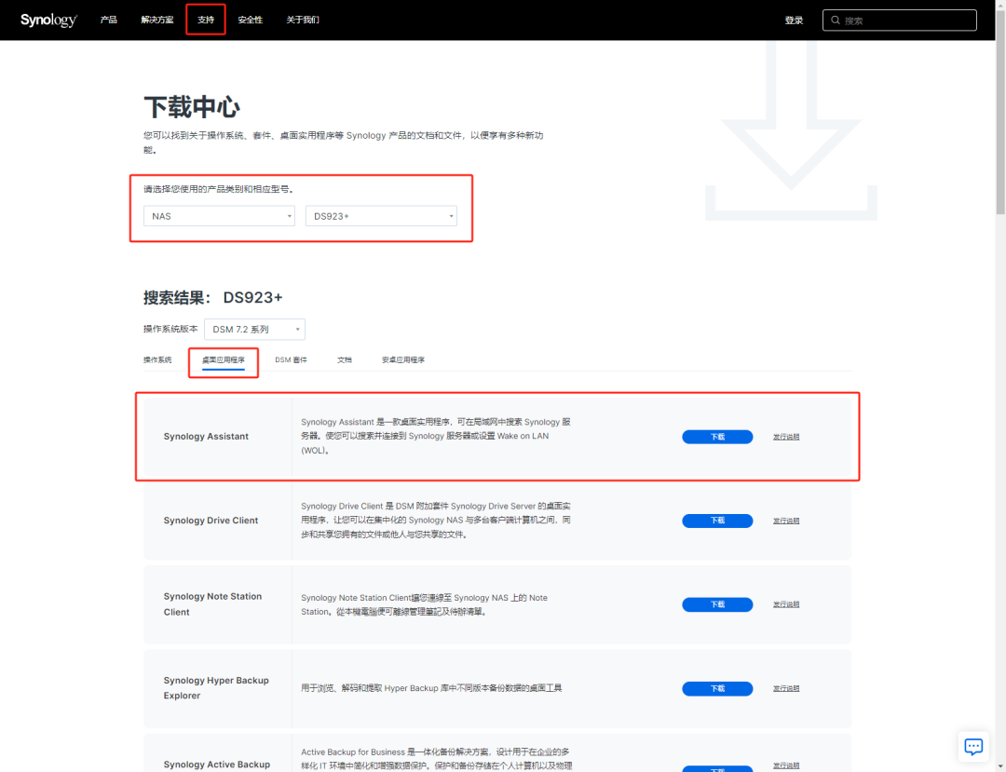This screenshot has width=1006, height=772.
Task: Click the search magnifier icon
Action: pyautogui.click(x=836, y=20)
